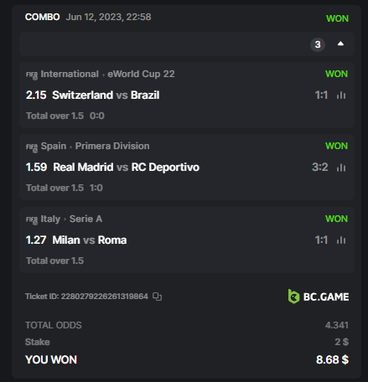Collapse the combo bet selections arrow
Image resolution: width=368 pixels, height=382 pixels.
click(x=340, y=44)
